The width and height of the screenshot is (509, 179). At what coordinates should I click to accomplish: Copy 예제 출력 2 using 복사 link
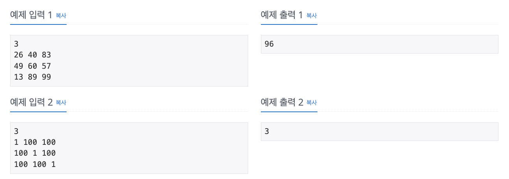point(312,103)
